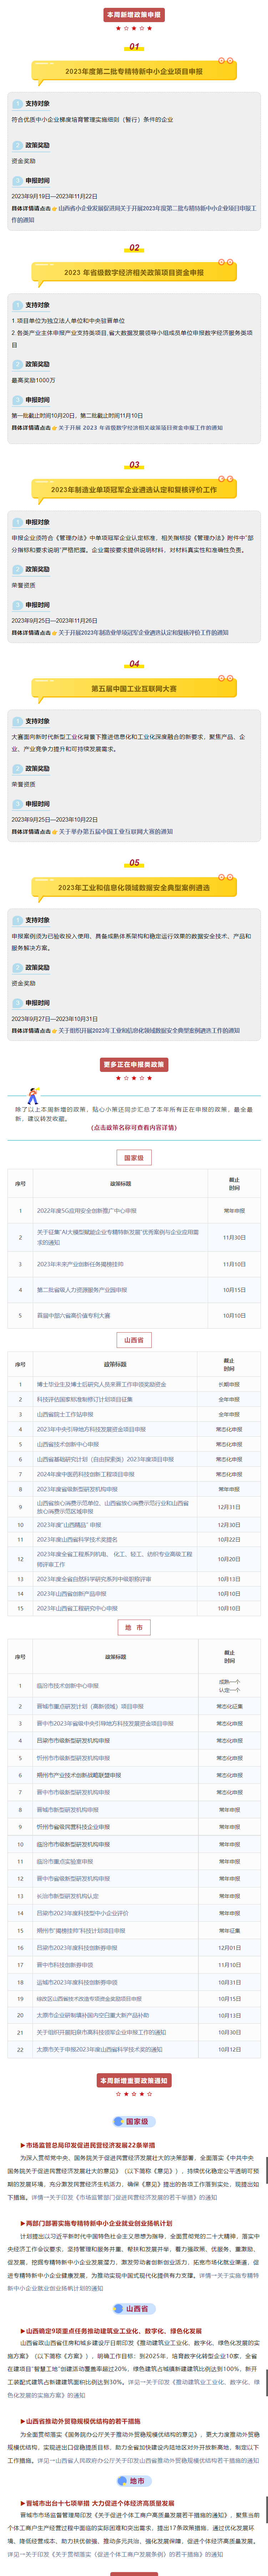This screenshot has height=2576, width=268.
Task: Open entry 吕梁市2023年度科技型中小企业评价
Action: point(83,1913)
